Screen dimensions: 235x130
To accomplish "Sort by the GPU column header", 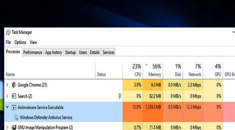I will click(x=213, y=71).
